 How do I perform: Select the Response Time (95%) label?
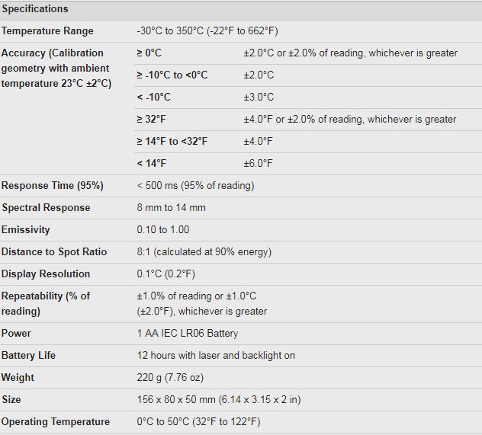(53, 186)
